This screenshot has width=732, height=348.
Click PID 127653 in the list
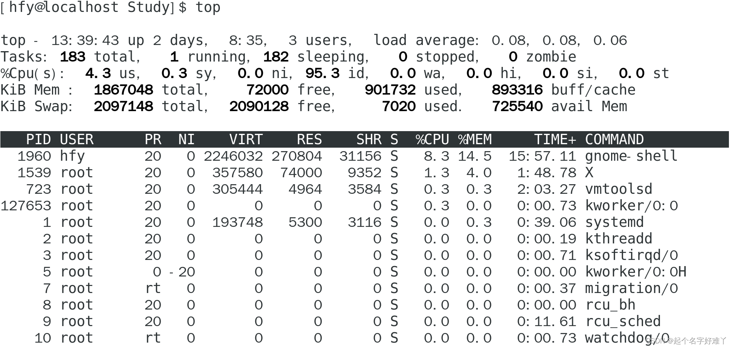tap(26, 206)
